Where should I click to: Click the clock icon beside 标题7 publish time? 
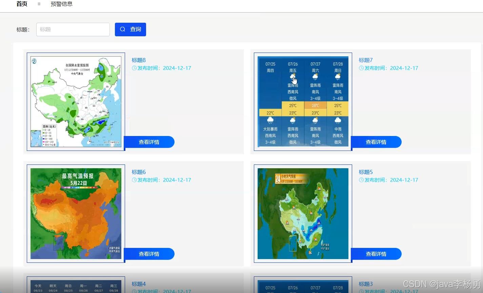(x=361, y=68)
